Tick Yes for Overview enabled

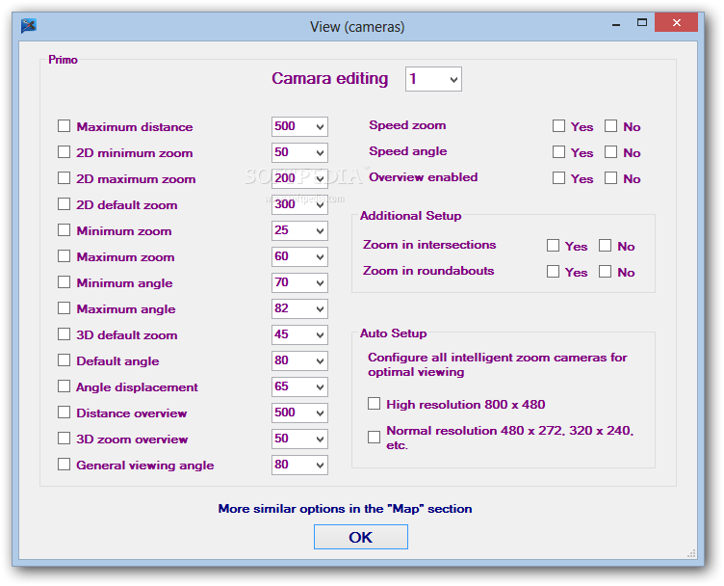(558, 178)
